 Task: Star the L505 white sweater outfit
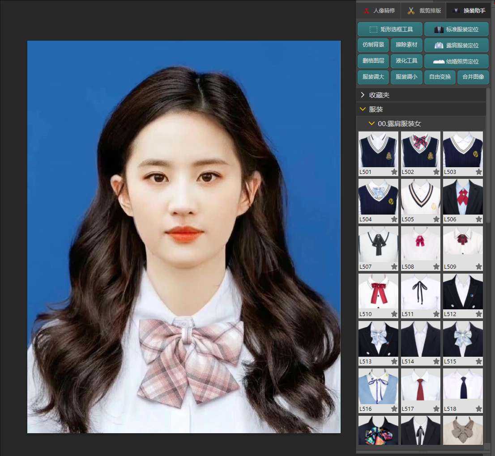point(436,219)
